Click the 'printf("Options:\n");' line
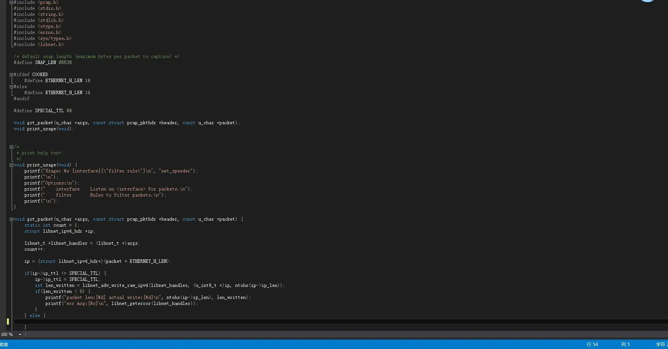668x349 pixels. [x=52, y=183]
